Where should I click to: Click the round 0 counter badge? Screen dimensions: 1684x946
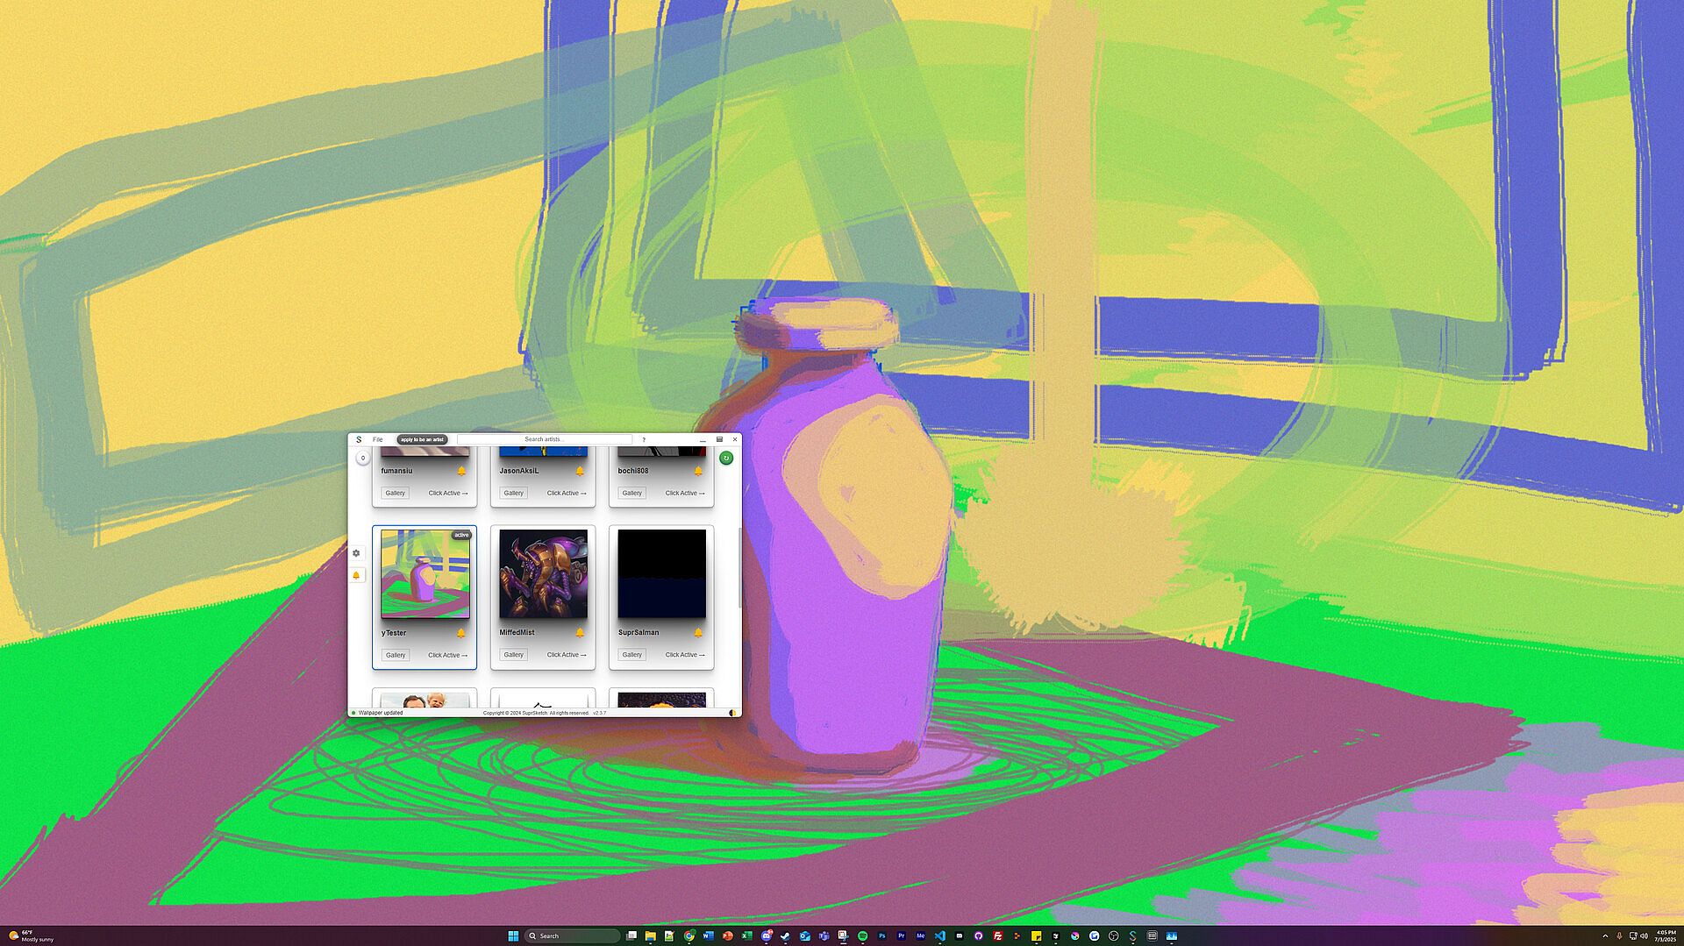coord(362,458)
